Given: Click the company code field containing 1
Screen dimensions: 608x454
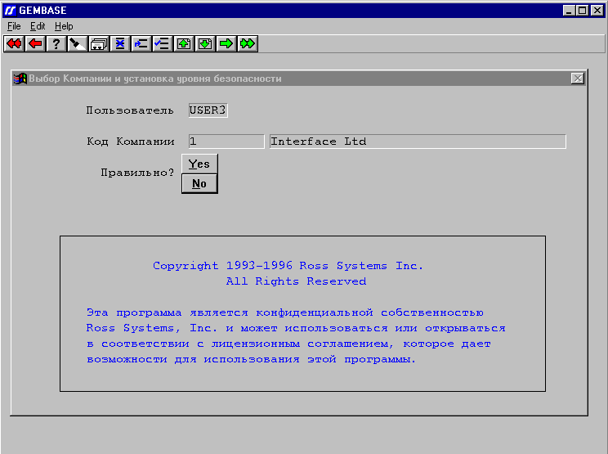Looking at the screenshot, I should 226,142.
